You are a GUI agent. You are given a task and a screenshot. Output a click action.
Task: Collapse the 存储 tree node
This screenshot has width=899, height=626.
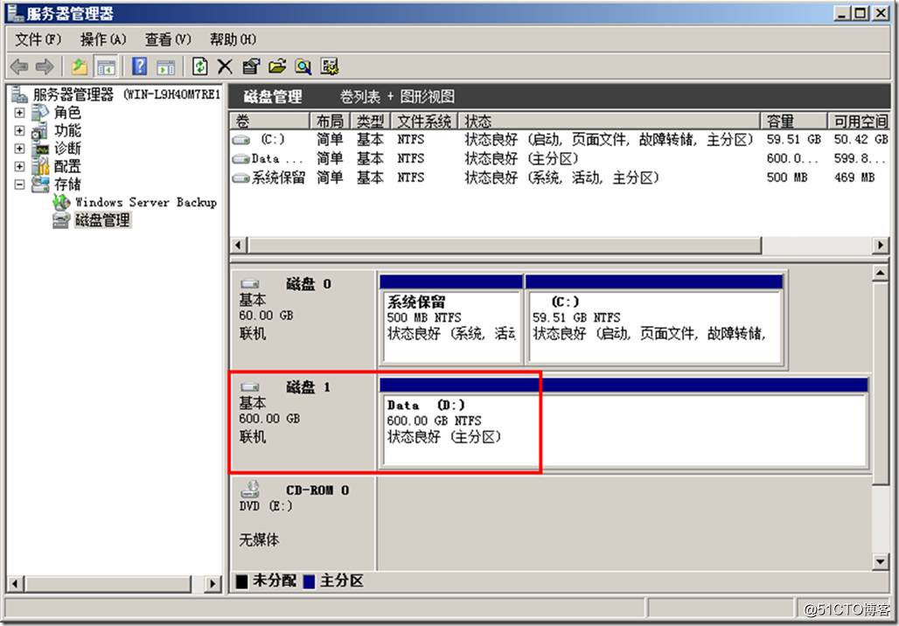(19, 184)
